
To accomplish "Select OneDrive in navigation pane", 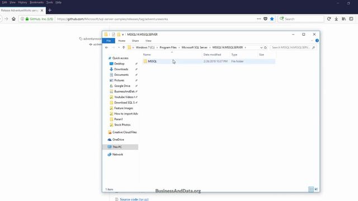I will click(x=118, y=140).
